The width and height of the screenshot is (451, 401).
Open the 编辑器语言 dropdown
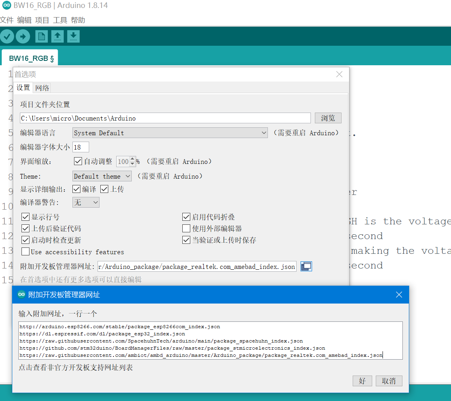tap(170, 132)
